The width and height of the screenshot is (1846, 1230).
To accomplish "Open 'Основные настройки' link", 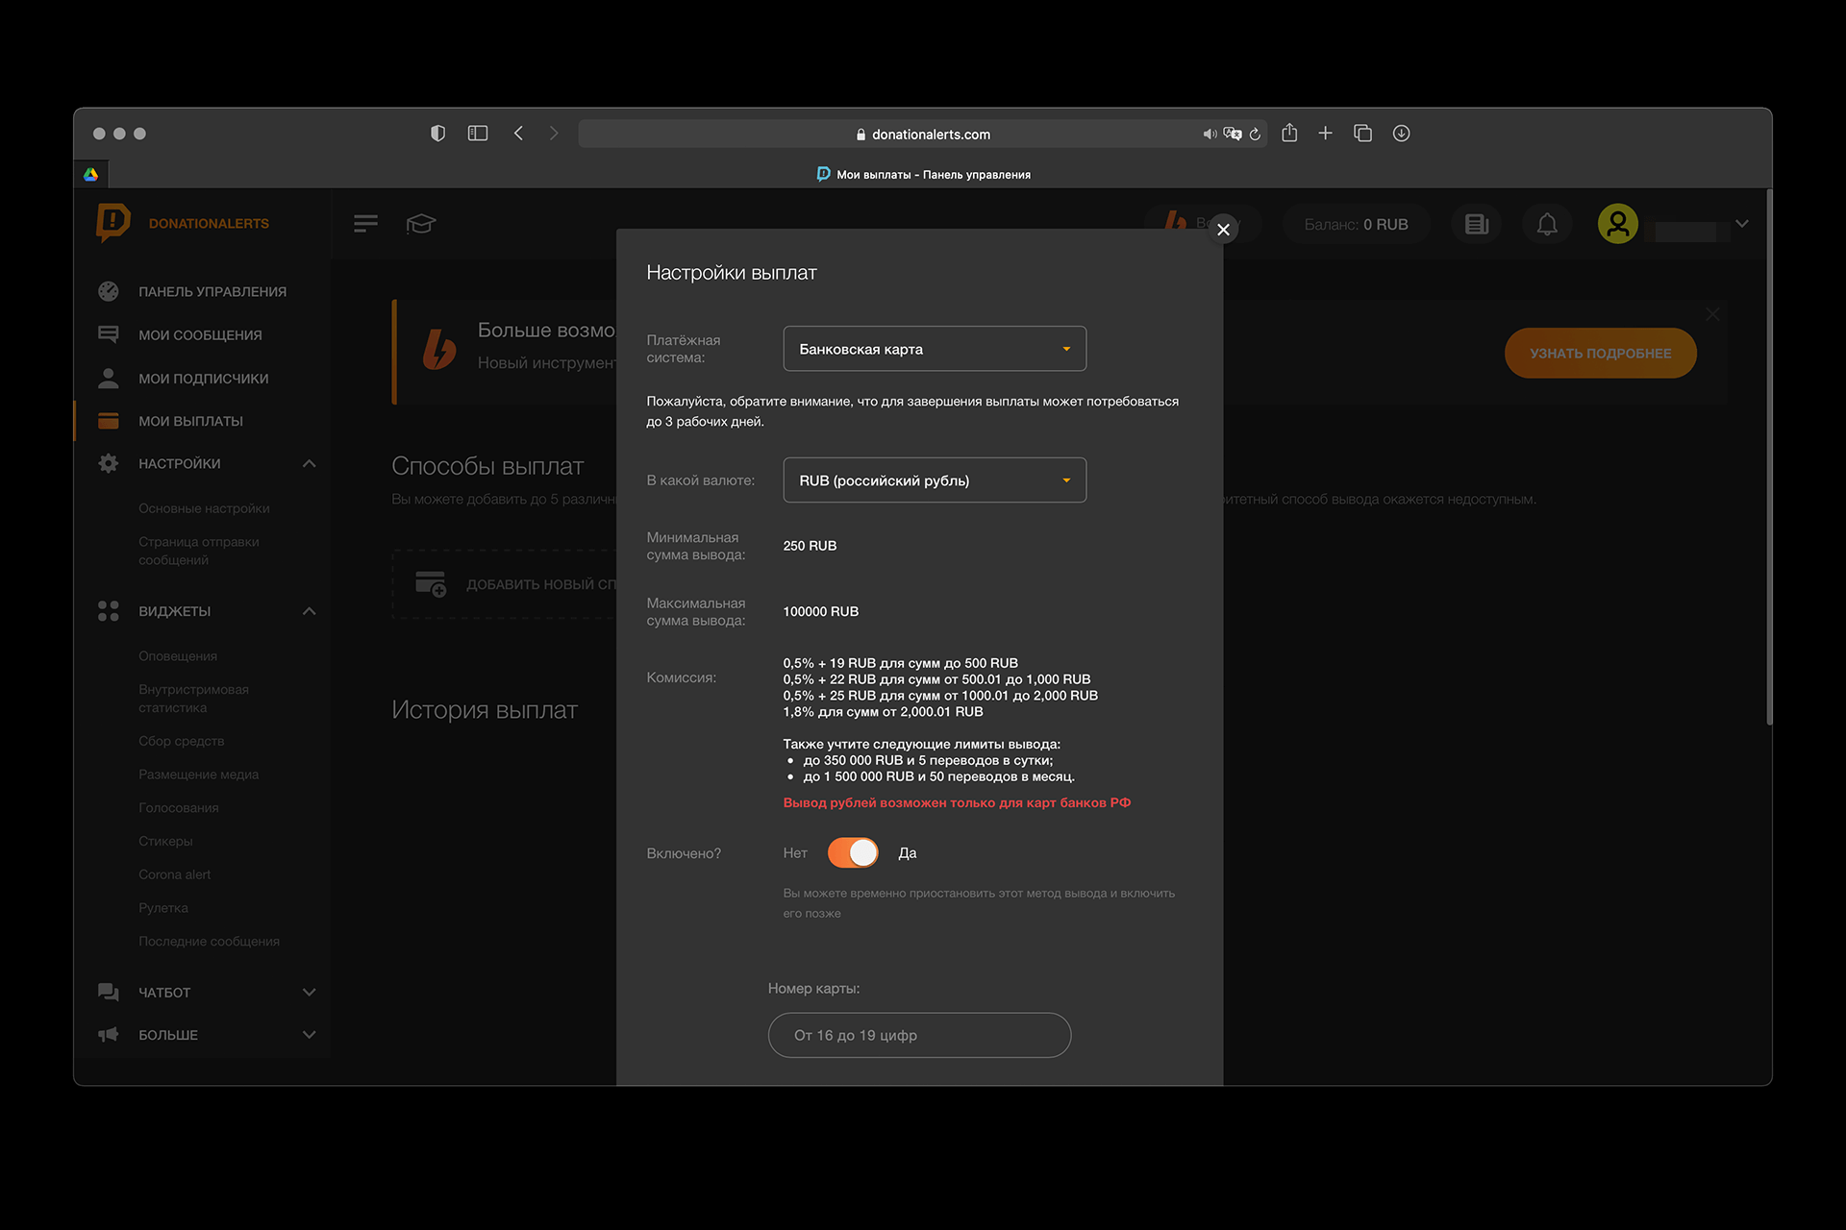I will (x=204, y=508).
